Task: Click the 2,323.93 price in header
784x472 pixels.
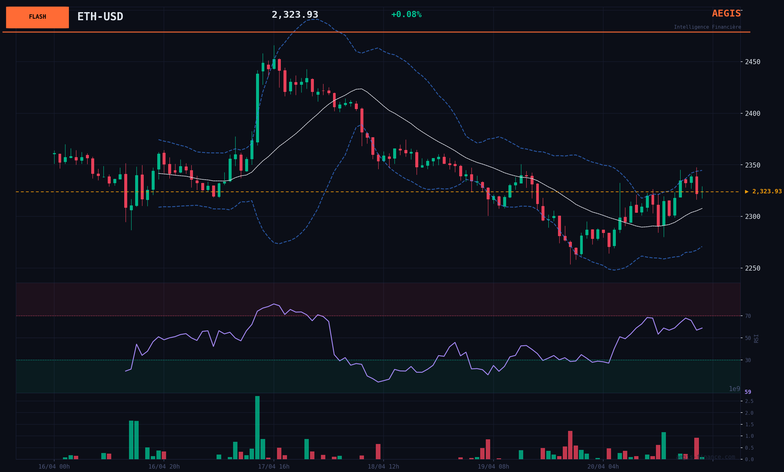Action: 295,15
